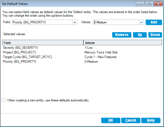Close the dialog with the X button

[158, 4]
